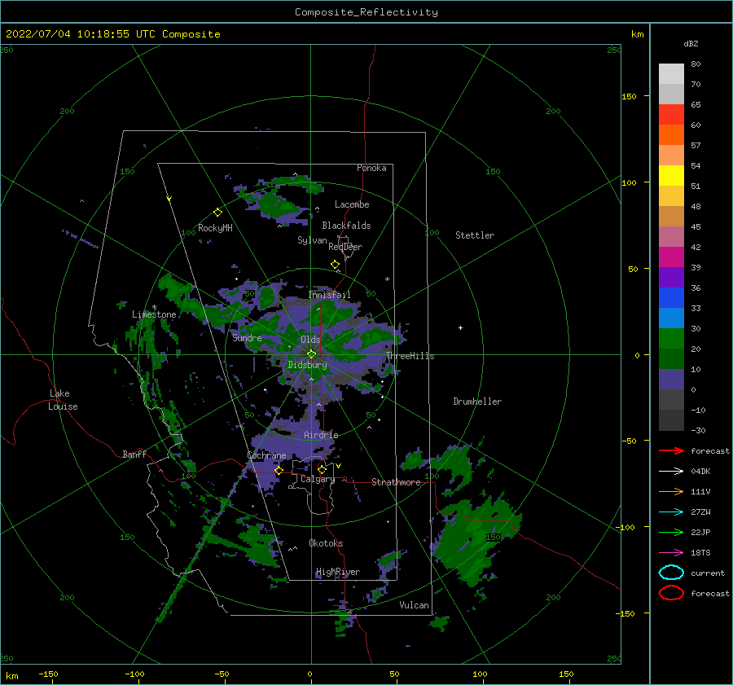Select the white 04DK arrow legend symbol

[x=671, y=471]
